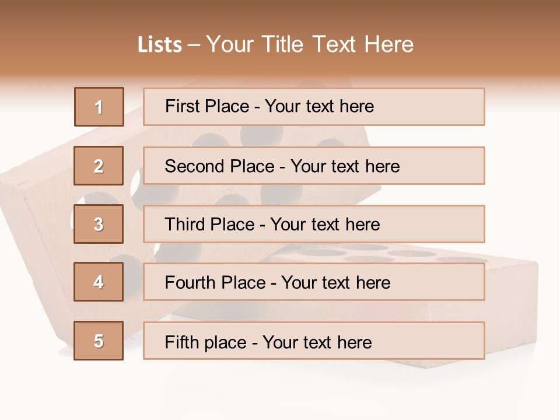Click the bold "Lists" word in title
The image size is (560, 420).
[160, 45]
